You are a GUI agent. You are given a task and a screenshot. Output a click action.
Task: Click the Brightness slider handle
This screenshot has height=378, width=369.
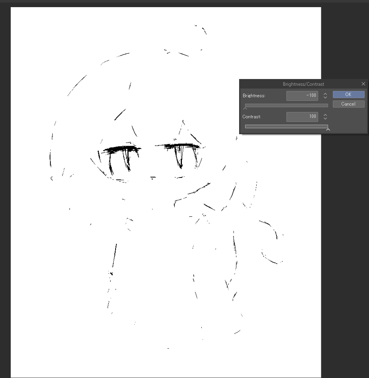tap(245, 108)
